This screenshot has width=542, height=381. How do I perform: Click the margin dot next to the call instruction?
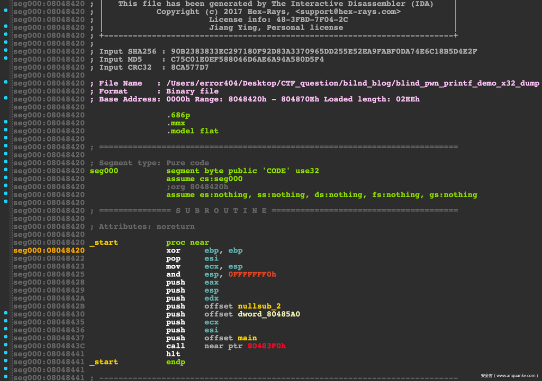[6, 345]
